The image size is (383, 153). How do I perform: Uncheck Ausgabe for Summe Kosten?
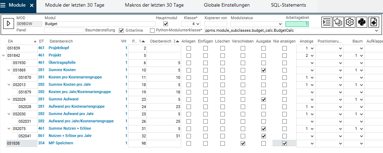263,70
